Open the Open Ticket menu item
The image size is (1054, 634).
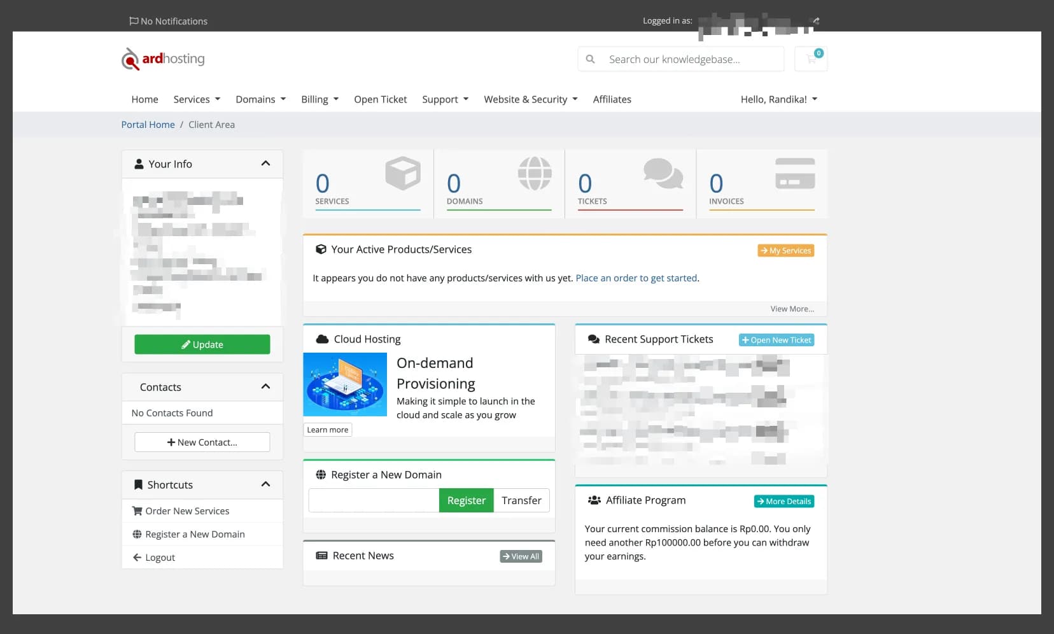click(x=380, y=99)
